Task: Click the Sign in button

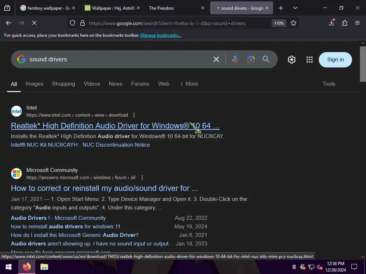Action: [x=335, y=60]
